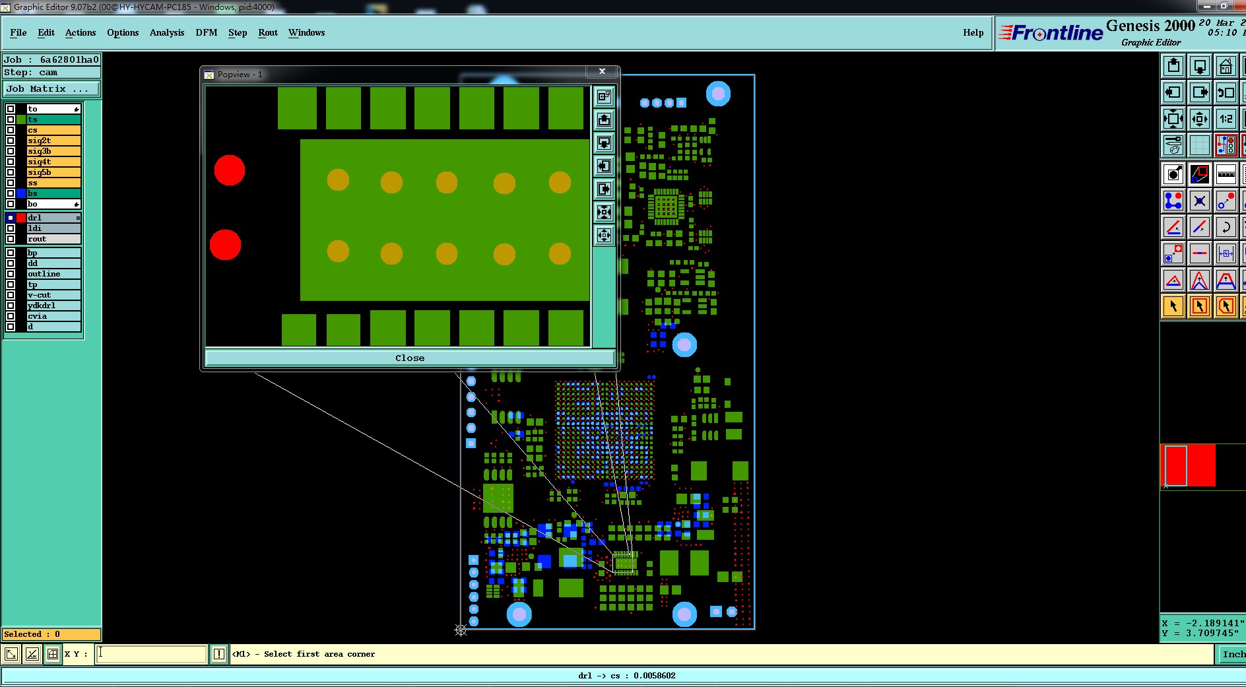Toggle checkbox for layer rout
1246x687 pixels.
(x=11, y=239)
